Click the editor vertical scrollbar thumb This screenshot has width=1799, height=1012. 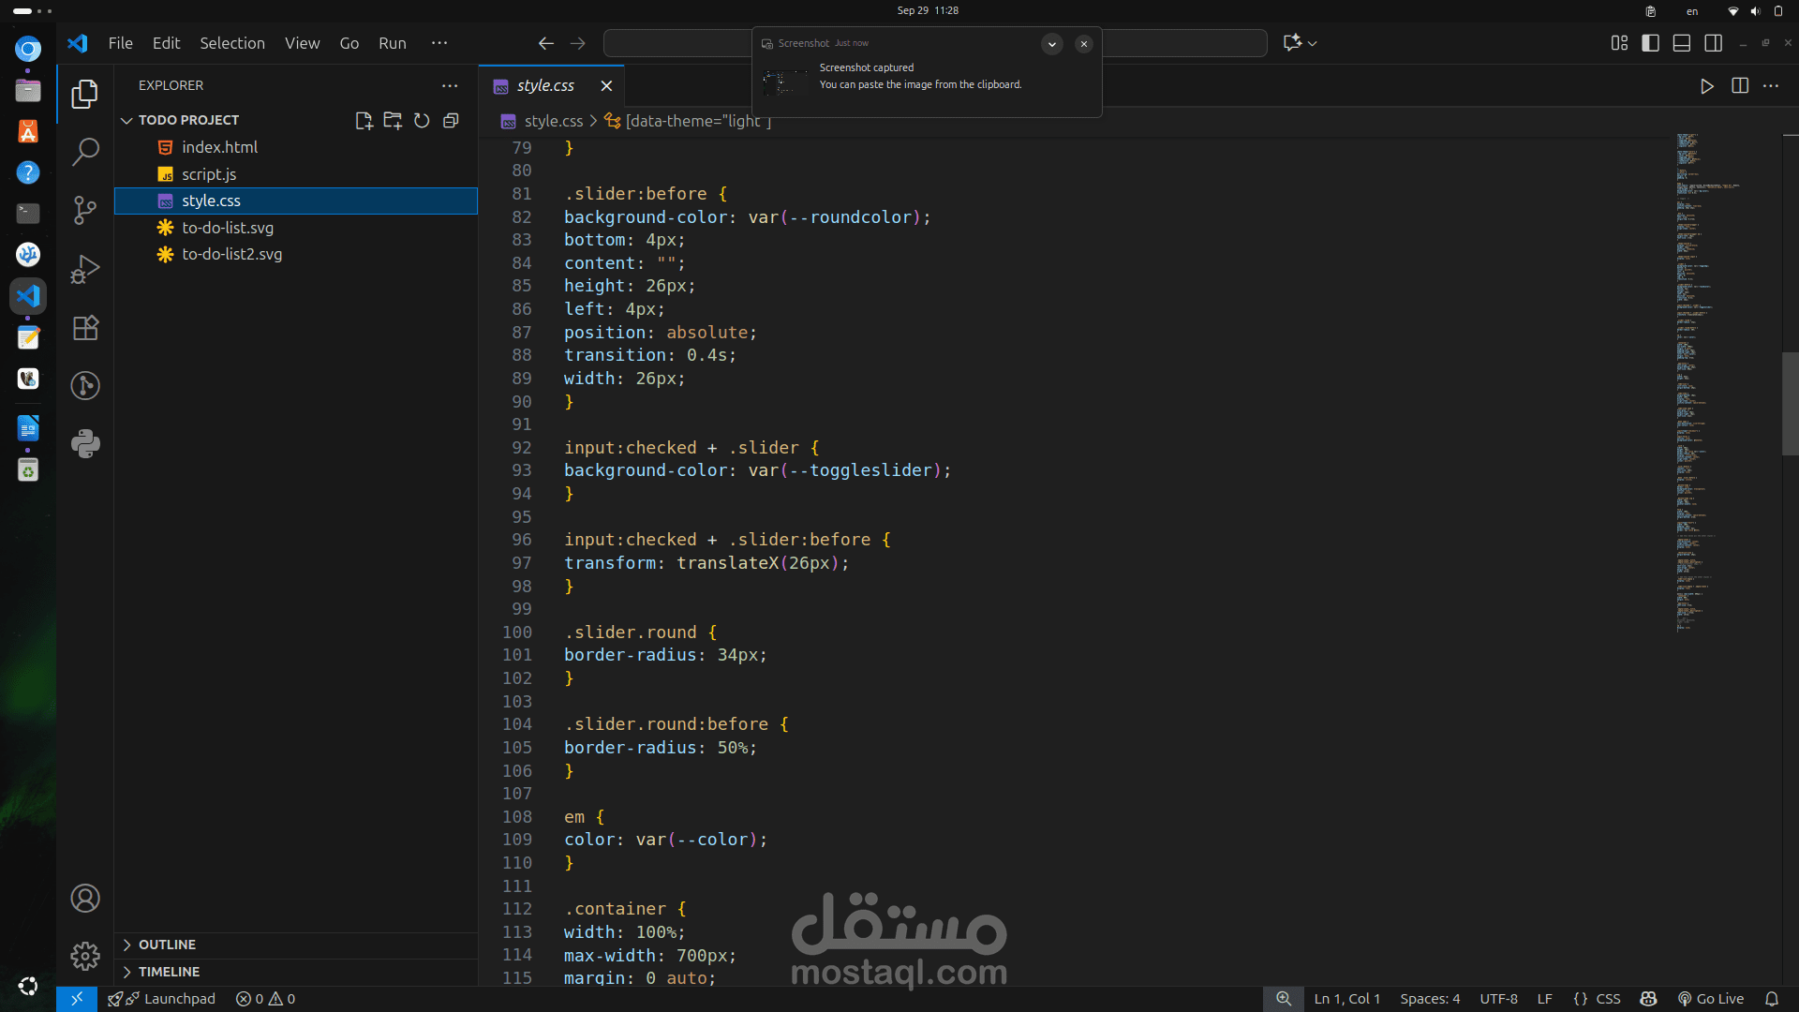point(1790,403)
